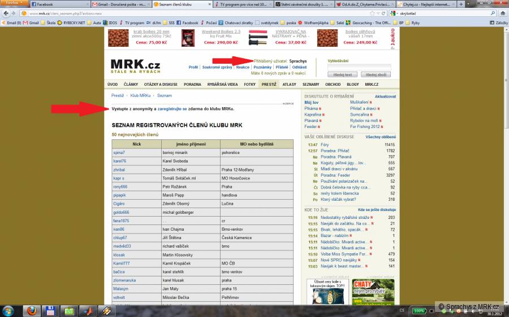This screenshot has height=317, width=509.
Task: Open the Chatovací zkratky bookmark
Action: (x=236, y=23)
